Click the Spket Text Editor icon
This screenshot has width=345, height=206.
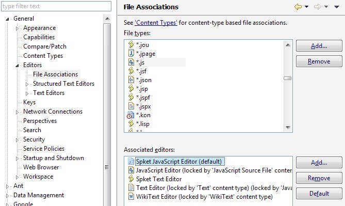[x=131, y=179]
